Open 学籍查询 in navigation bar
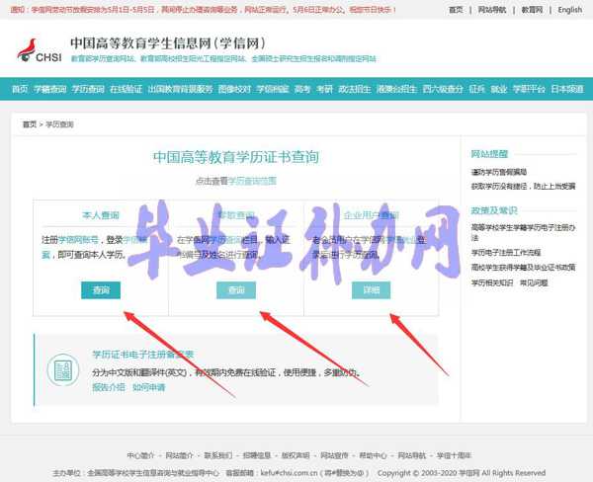This screenshot has width=593, height=482. pyautogui.click(x=49, y=89)
